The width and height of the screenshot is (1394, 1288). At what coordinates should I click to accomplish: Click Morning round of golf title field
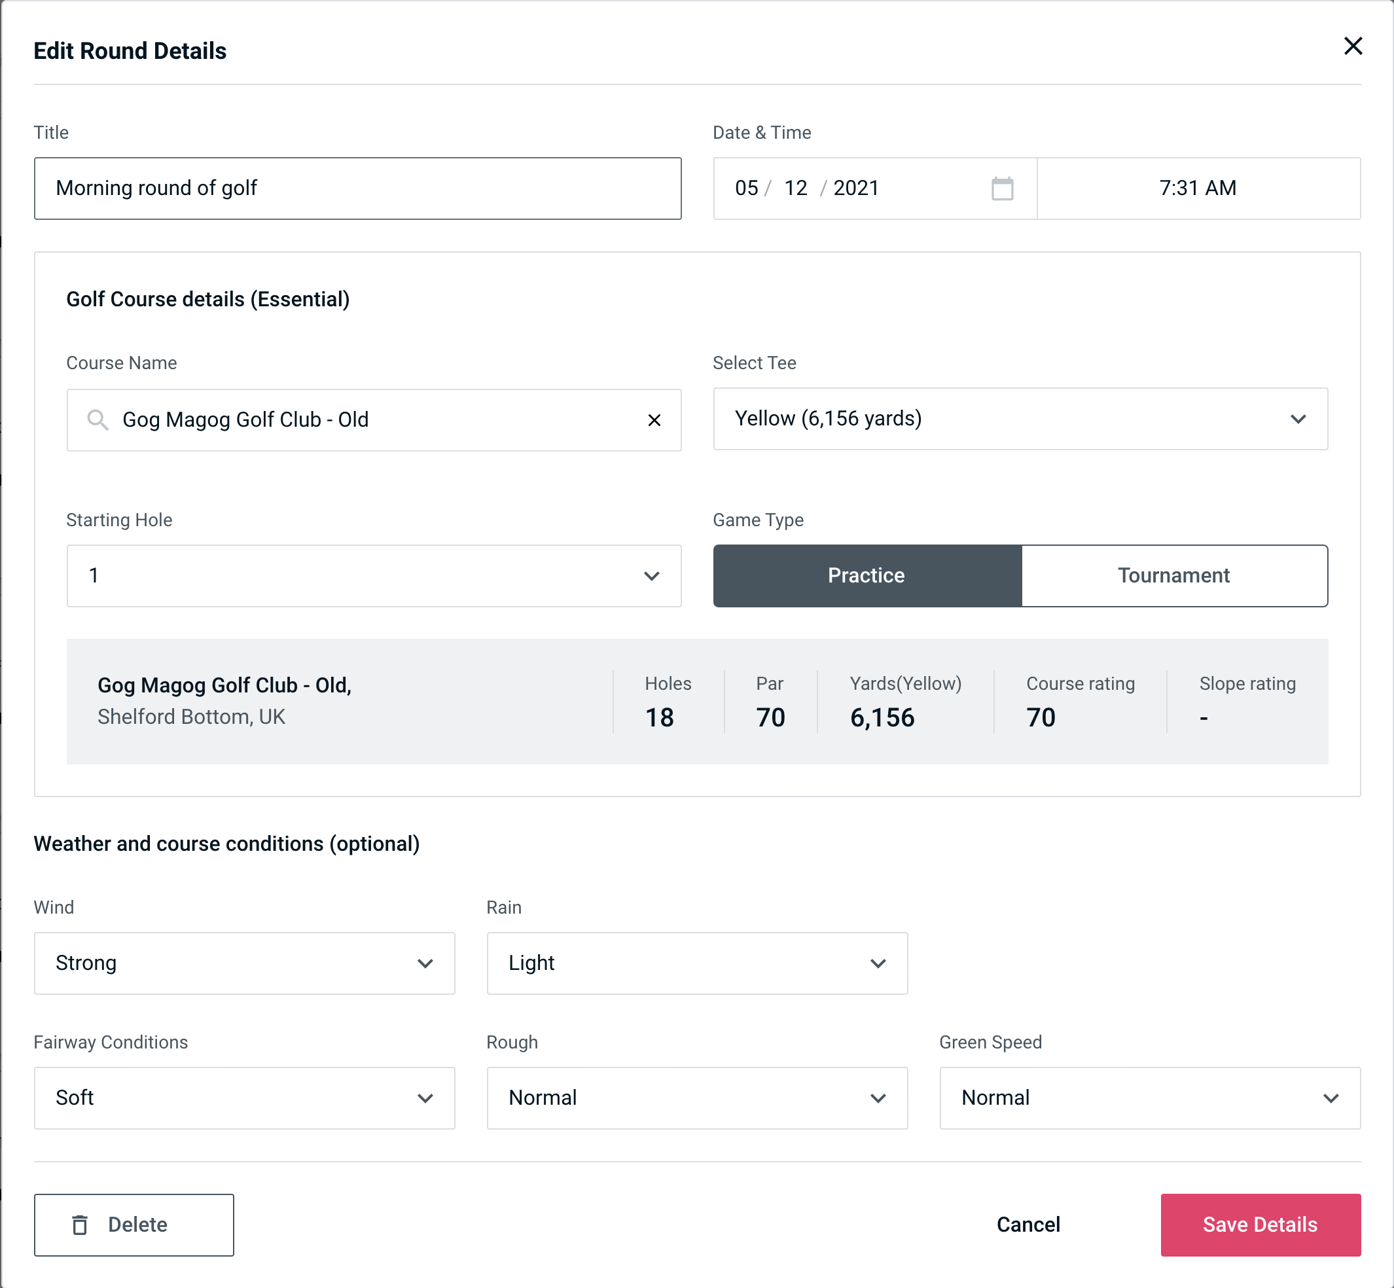[359, 188]
